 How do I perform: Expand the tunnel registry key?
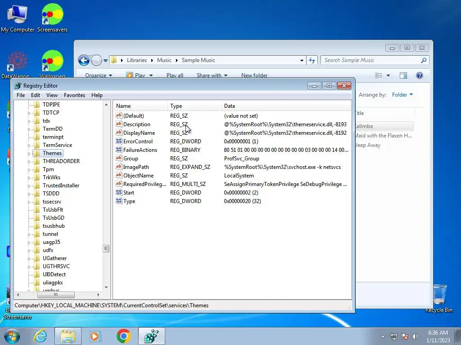pyautogui.click(x=29, y=234)
